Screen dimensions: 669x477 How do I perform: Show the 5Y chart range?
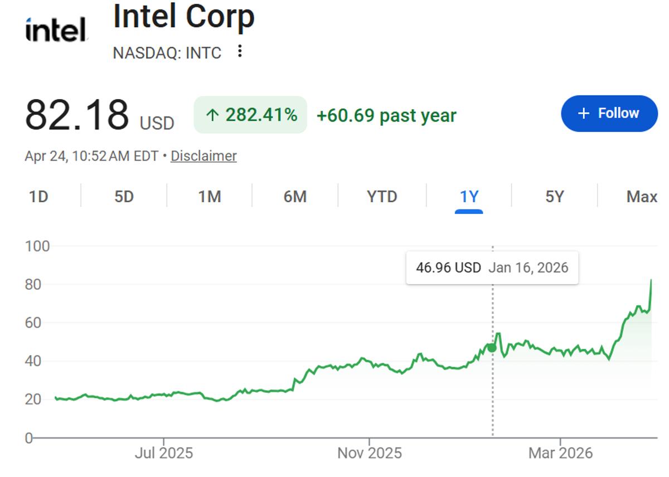(x=554, y=197)
